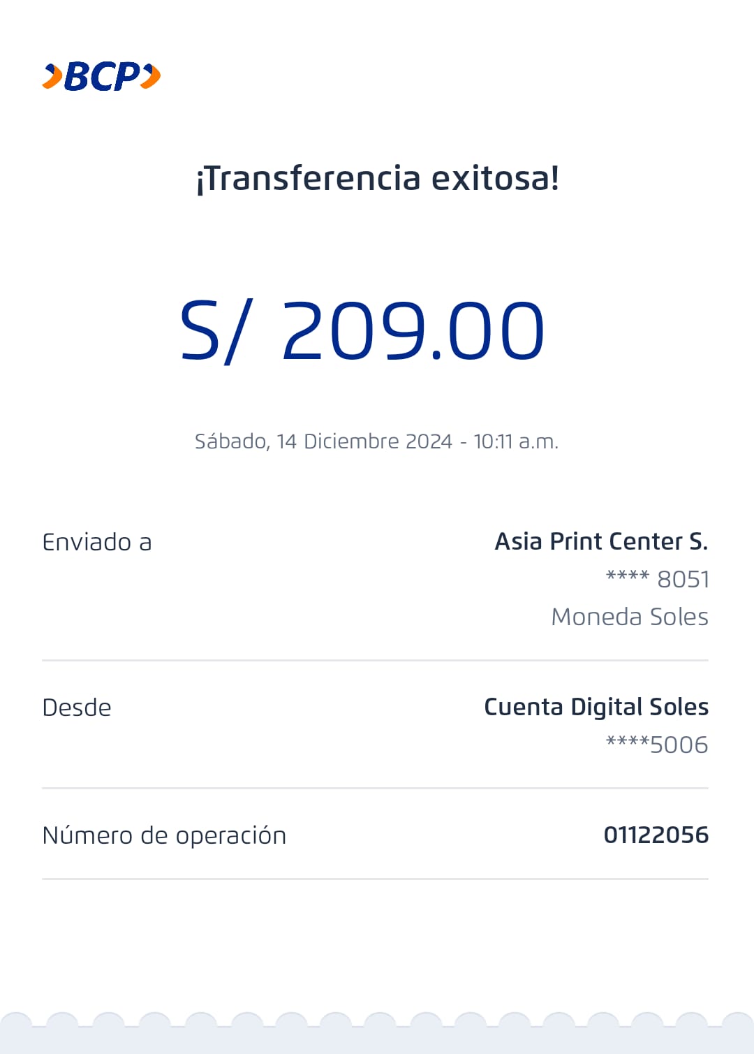
Task: Click recipient account number ending 8051
Action: 657,579
